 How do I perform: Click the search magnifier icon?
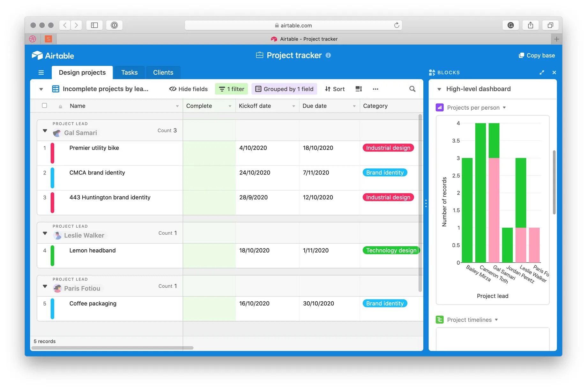tap(412, 89)
